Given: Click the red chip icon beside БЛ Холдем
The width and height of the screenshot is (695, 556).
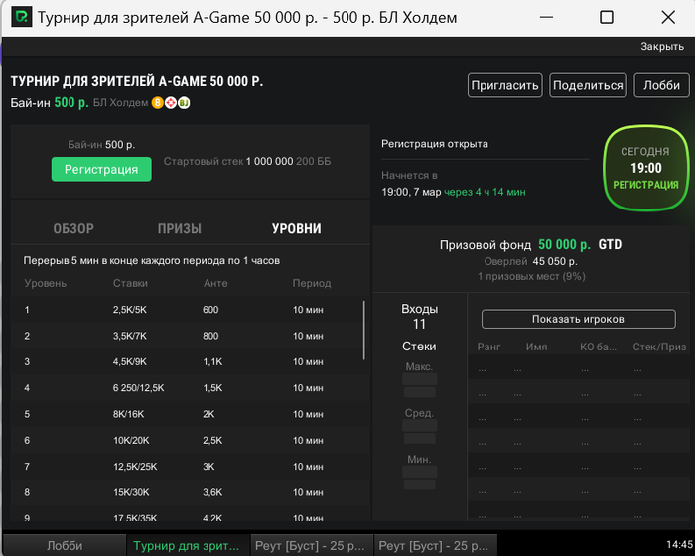Looking at the screenshot, I should click(171, 103).
